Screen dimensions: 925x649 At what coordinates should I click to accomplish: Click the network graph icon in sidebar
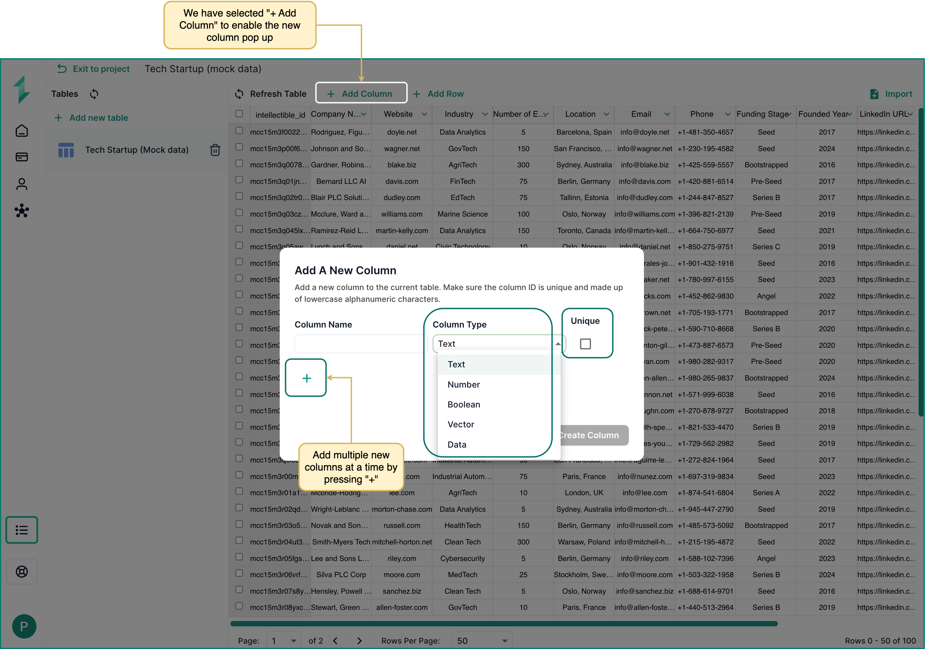[x=22, y=210]
